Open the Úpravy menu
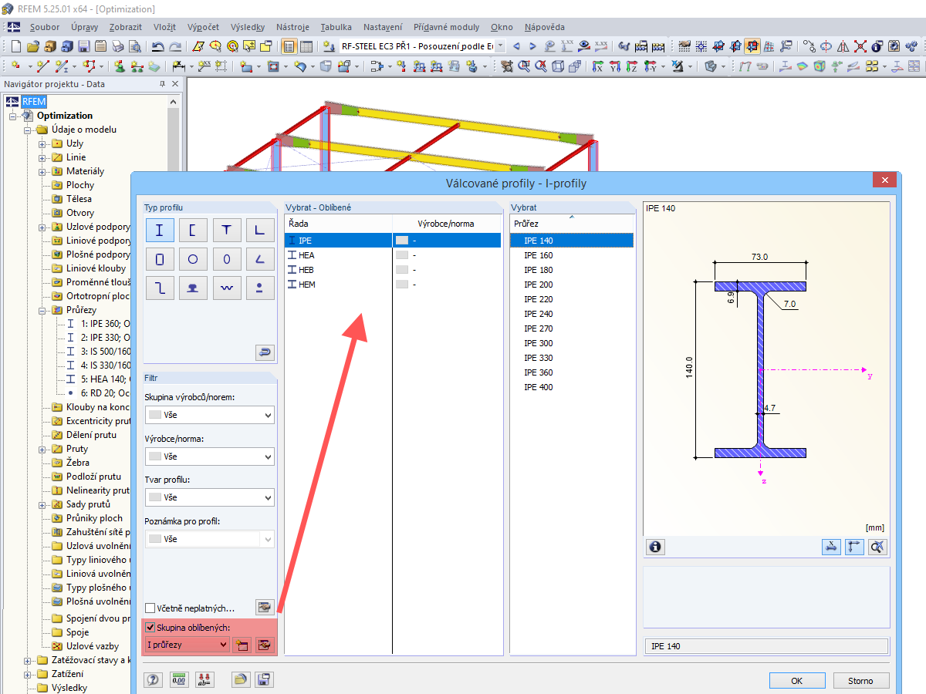 pos(84,27)
